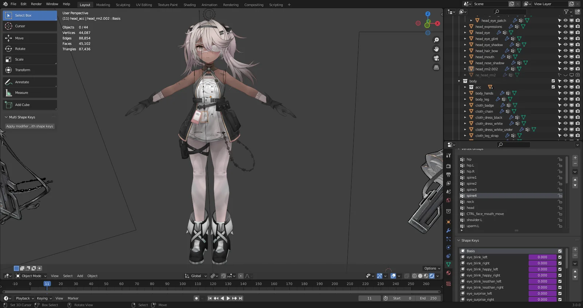Viewport: 583px width, 308px height.
Task: Open Material properties tab
Action: (x=449, y=273)
